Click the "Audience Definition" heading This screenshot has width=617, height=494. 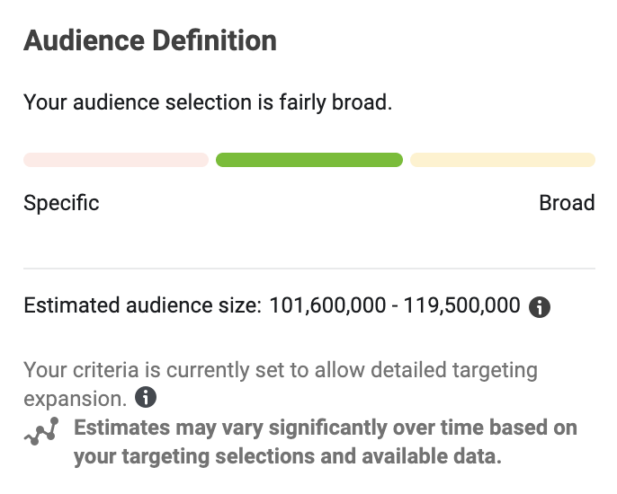click(150, 40)
